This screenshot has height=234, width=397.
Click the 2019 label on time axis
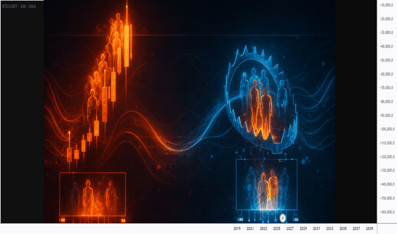237,229
